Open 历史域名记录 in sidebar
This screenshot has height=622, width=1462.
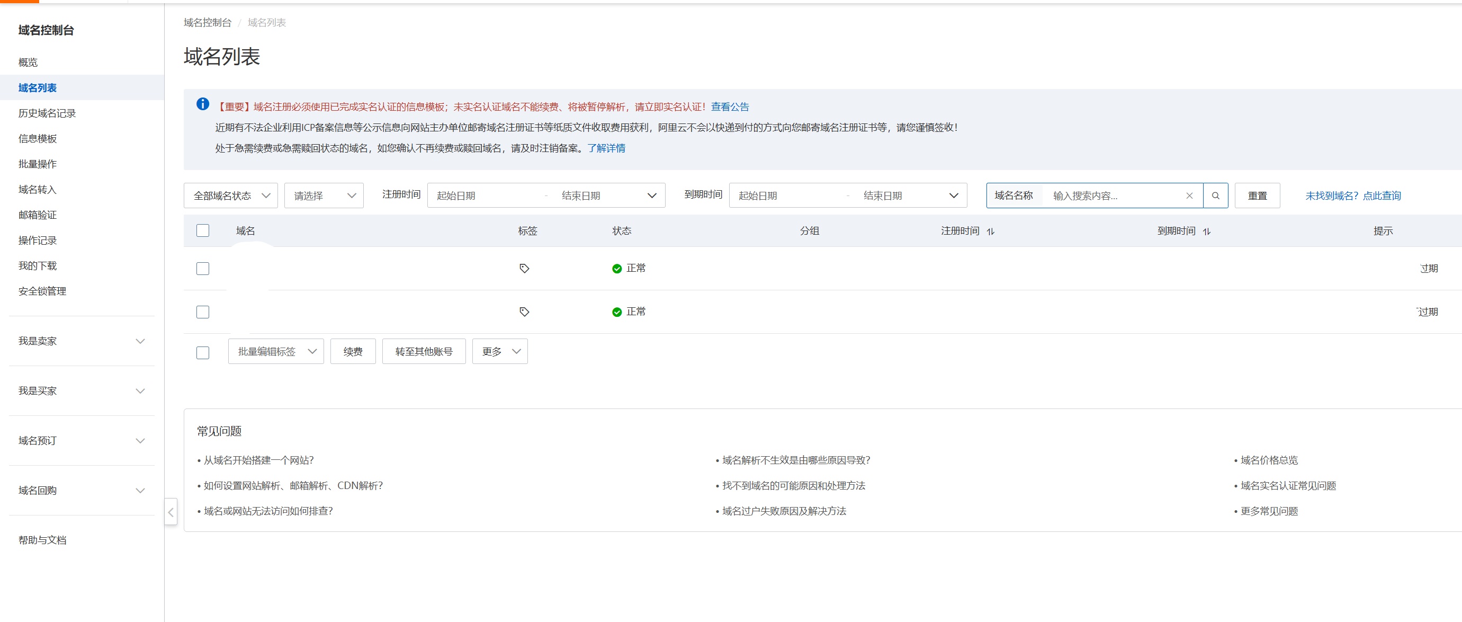(x=47, y=113)
